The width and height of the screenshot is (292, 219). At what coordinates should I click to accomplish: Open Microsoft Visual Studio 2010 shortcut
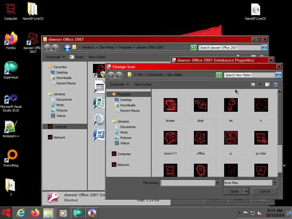(11, 103)
